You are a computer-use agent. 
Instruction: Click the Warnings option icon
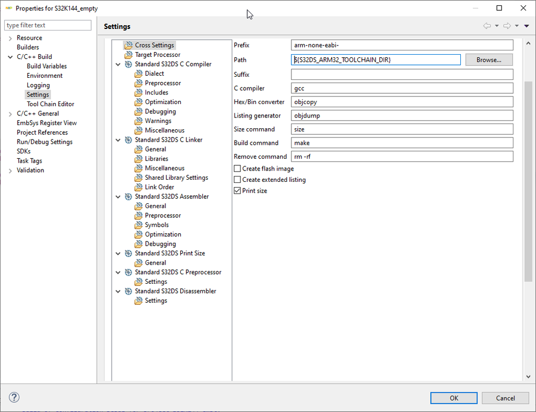pyautogui.click(x=138, y=121)
